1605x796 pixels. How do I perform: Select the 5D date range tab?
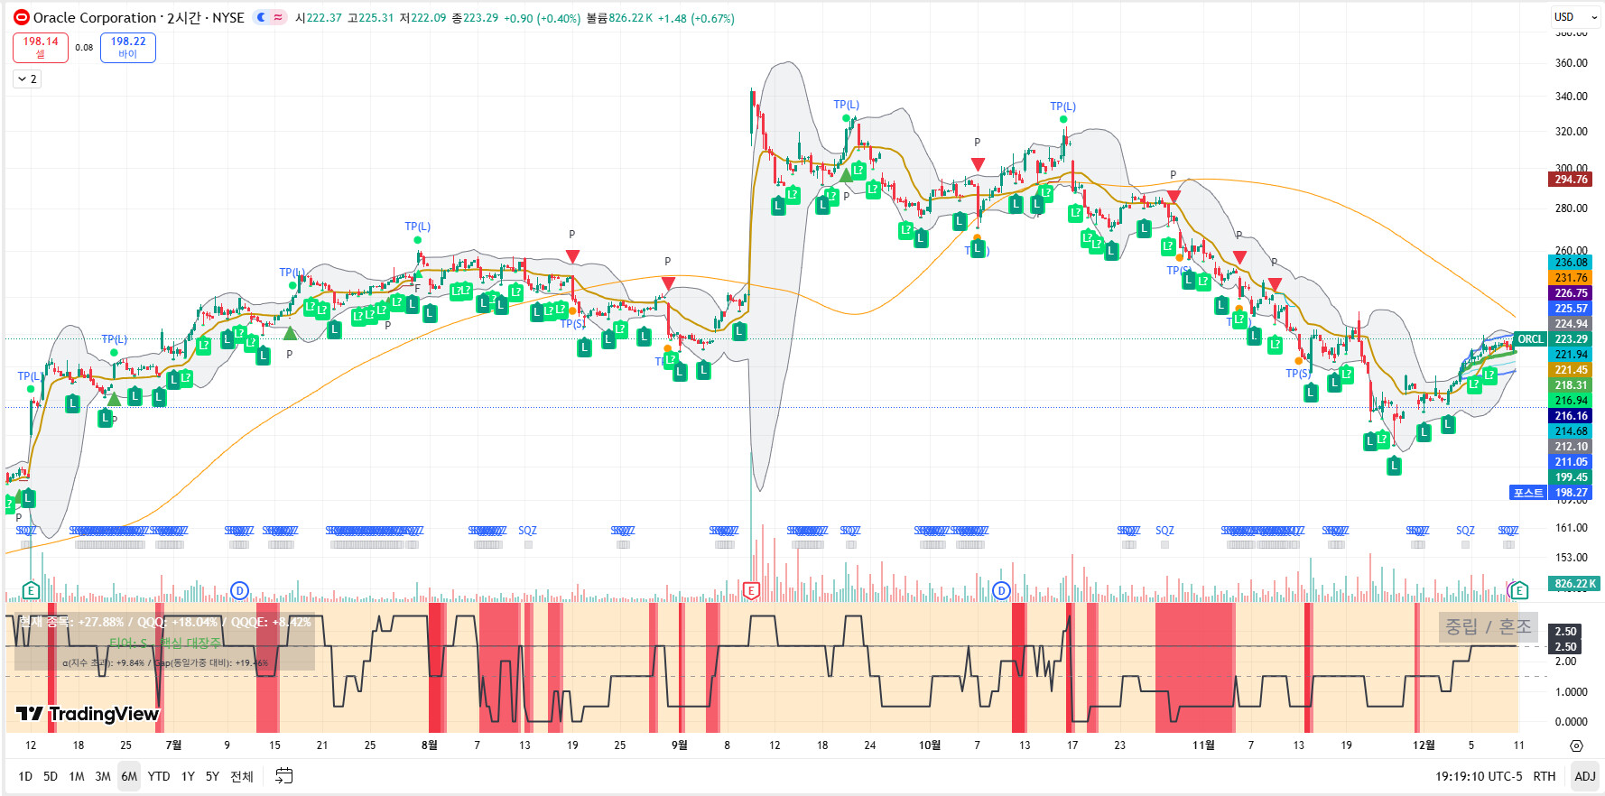51,776
